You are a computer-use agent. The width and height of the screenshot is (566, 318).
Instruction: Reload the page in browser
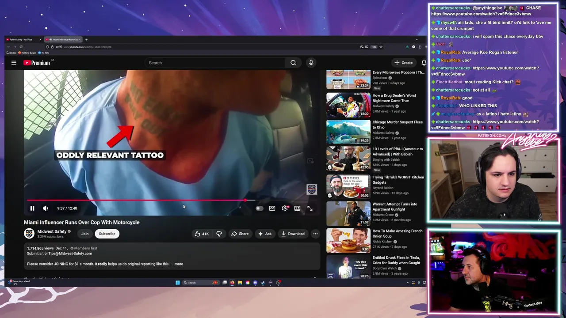pos(21,47)
